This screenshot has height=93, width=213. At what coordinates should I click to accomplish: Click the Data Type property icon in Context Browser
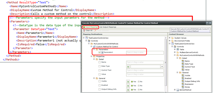click(x=183, y=64)
